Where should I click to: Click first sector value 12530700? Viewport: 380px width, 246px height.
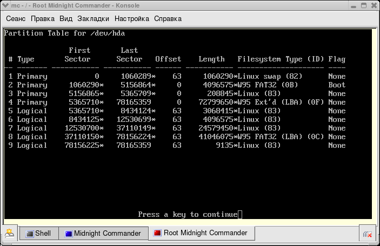(82, 128)
